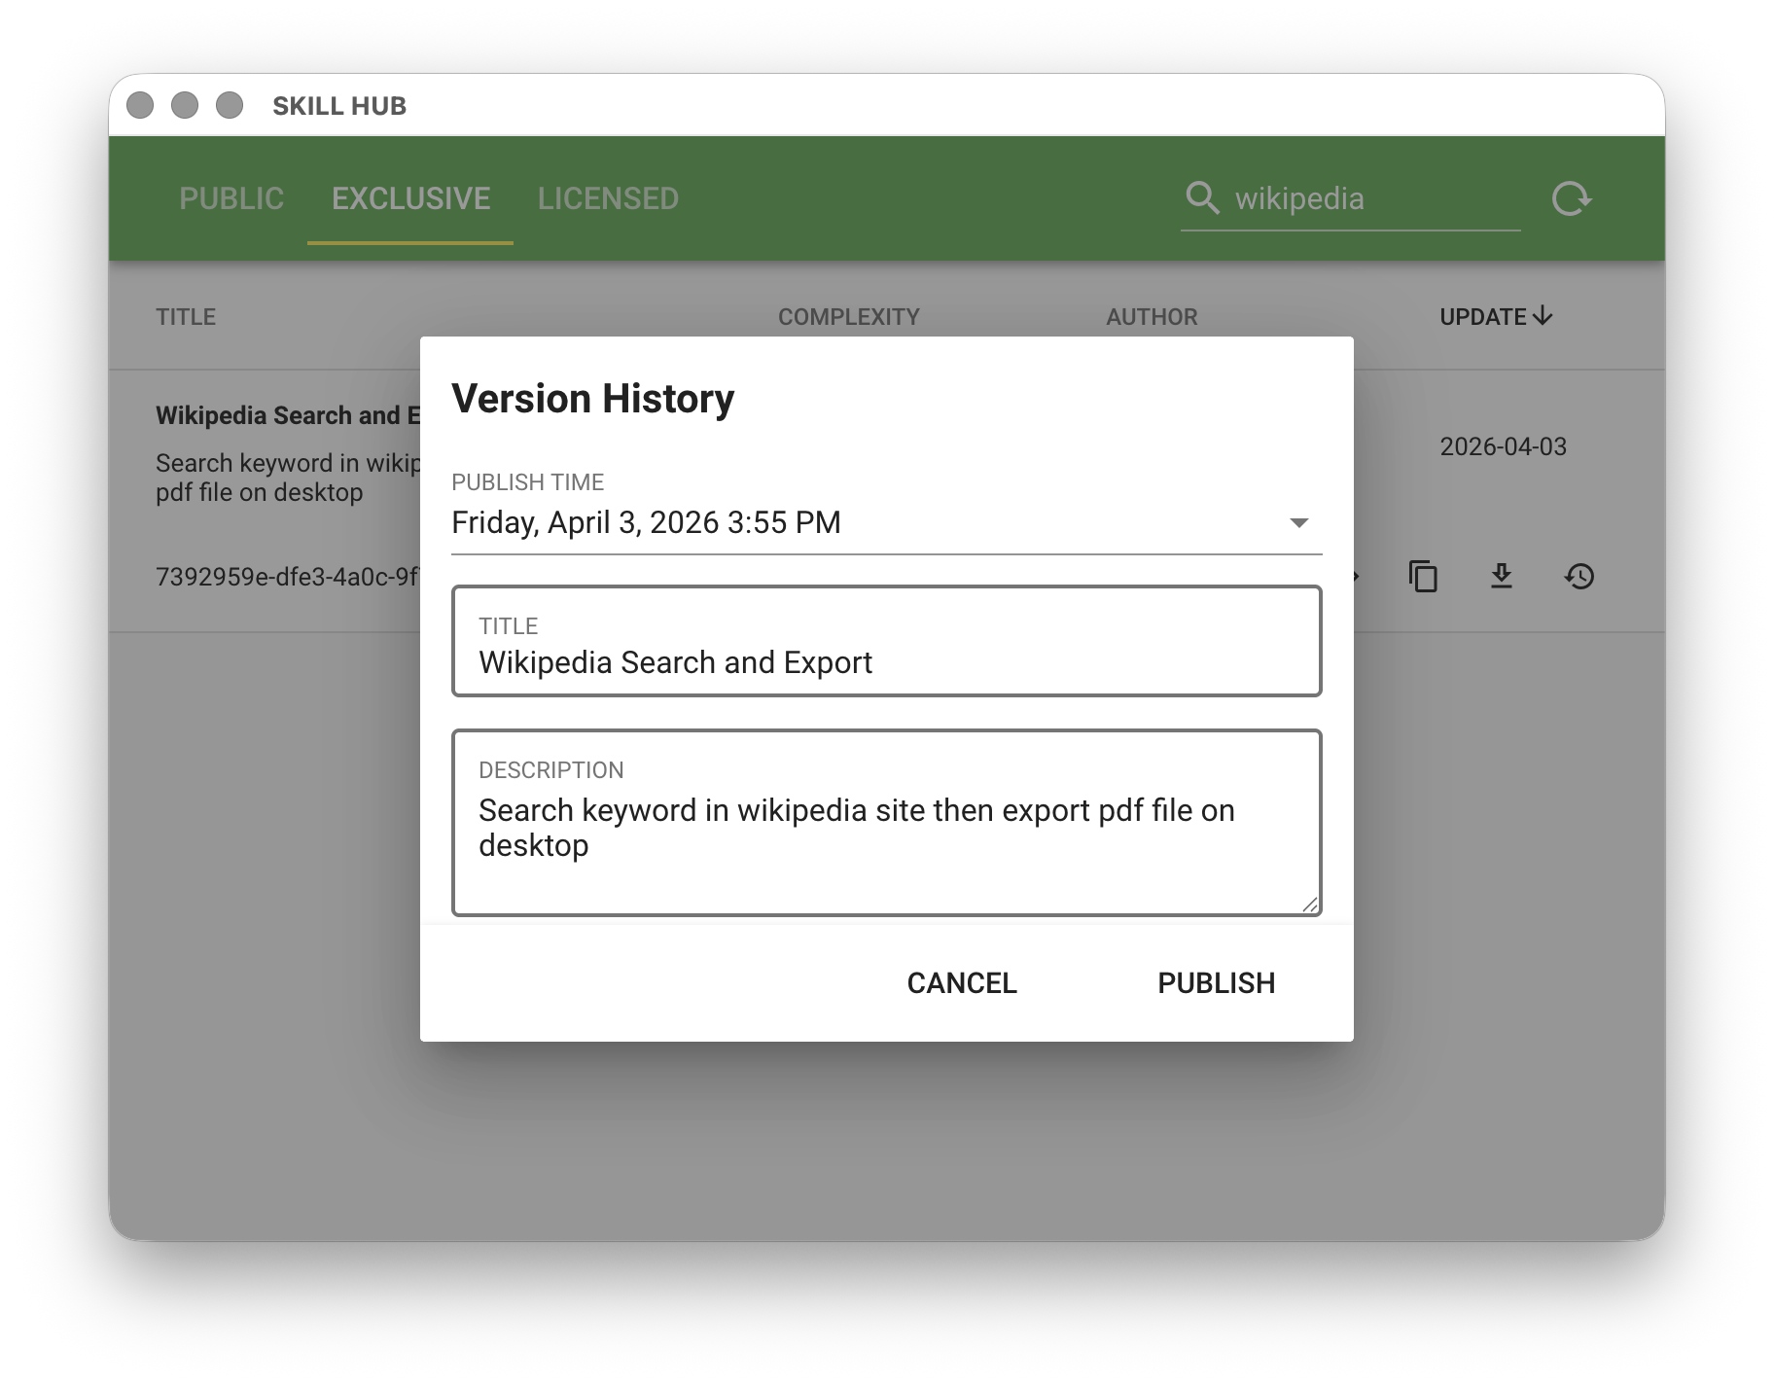The height and width of the screenshot is (1385, 1774).
Task: Select the EXCLUSIVE tab
Action: coord(410,198)
